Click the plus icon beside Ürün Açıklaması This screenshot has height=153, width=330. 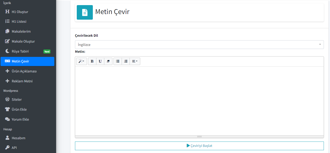[7, 71]
